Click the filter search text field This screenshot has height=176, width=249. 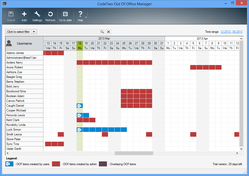(68, 32)
